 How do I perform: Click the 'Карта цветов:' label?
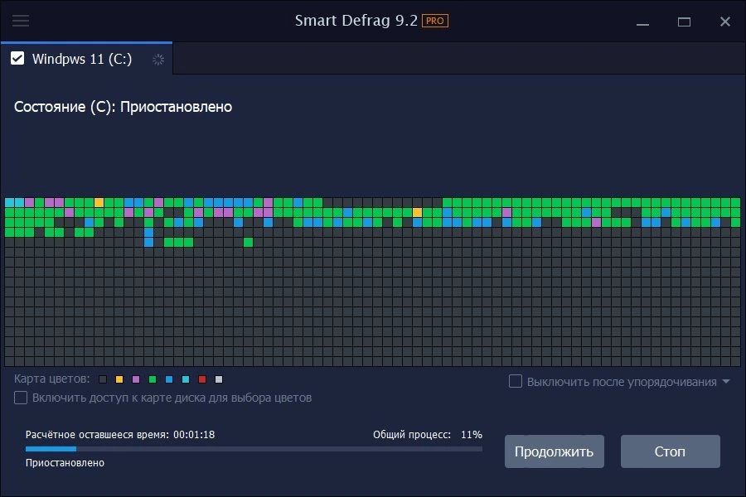tap(52, 379)
